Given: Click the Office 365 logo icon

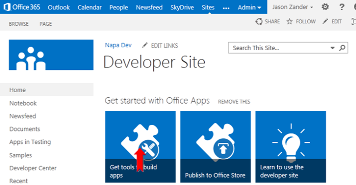Looking at the screenshot, I should (x=7, y=7).
